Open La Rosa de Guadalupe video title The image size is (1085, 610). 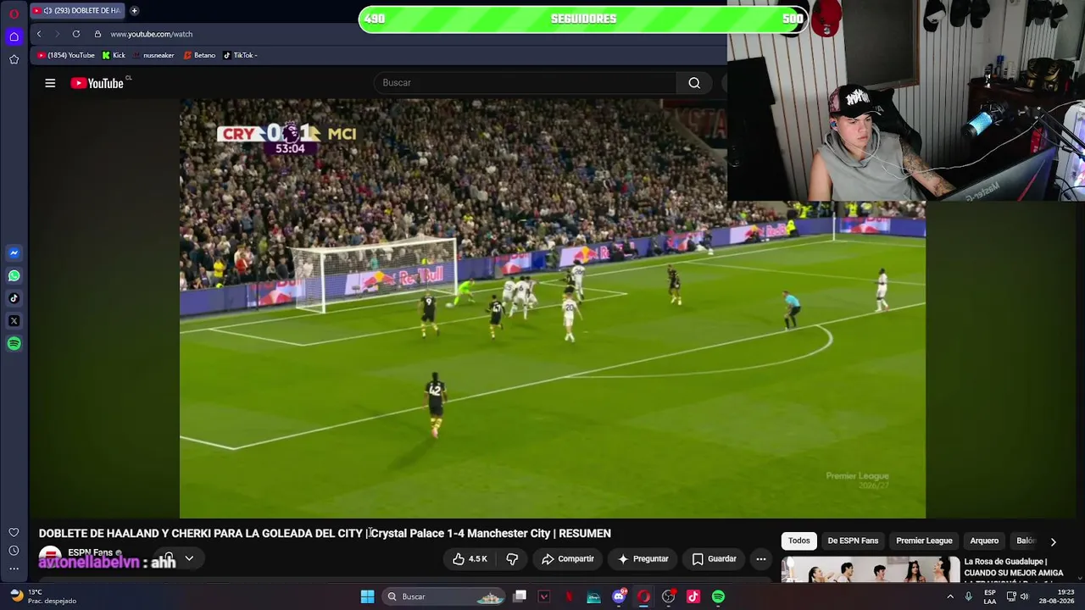point(1014,570)
